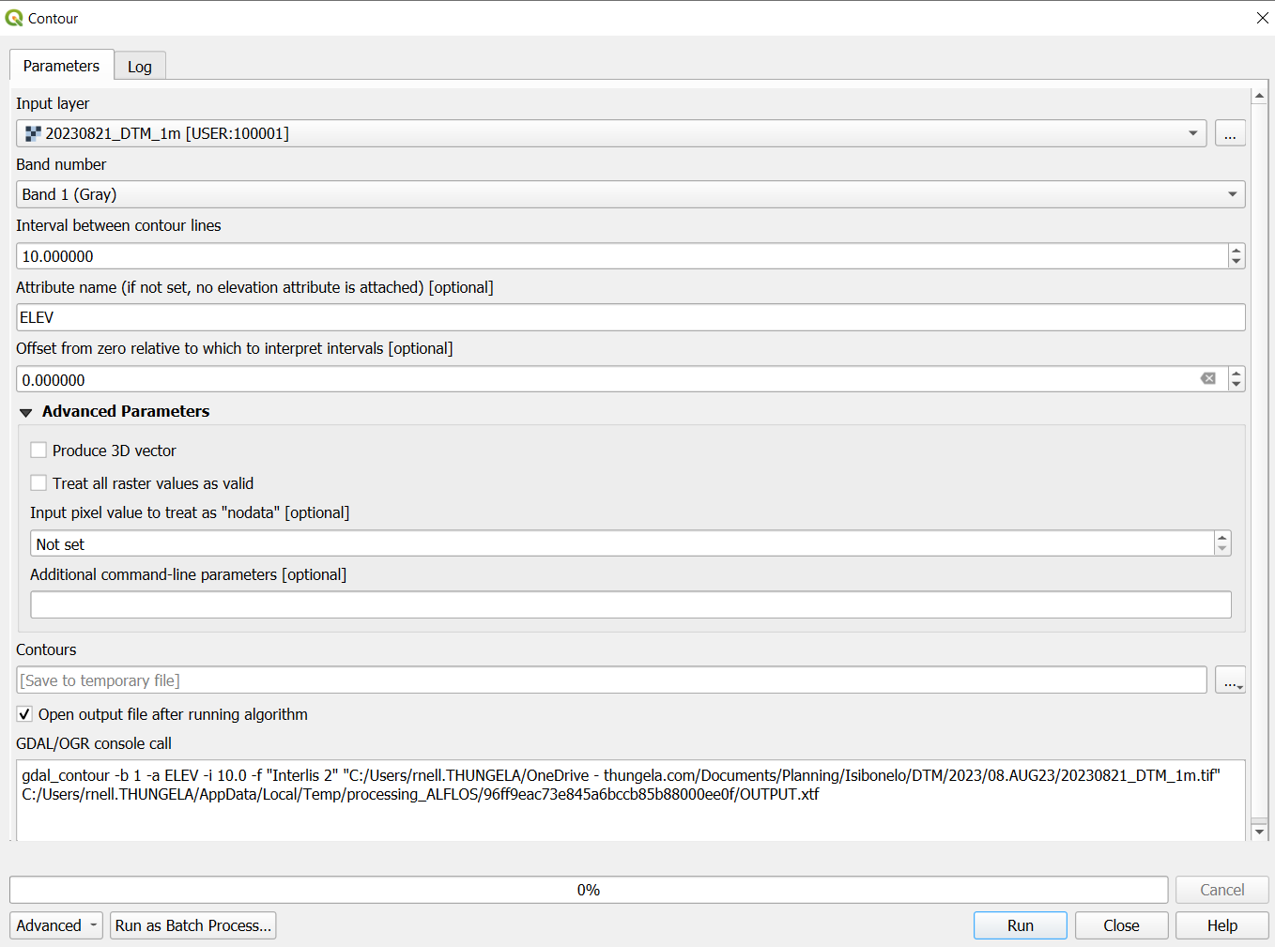Clear the Offset field using the clear icon
The height and width of the screenshot is (947, 1275).
1208,378
